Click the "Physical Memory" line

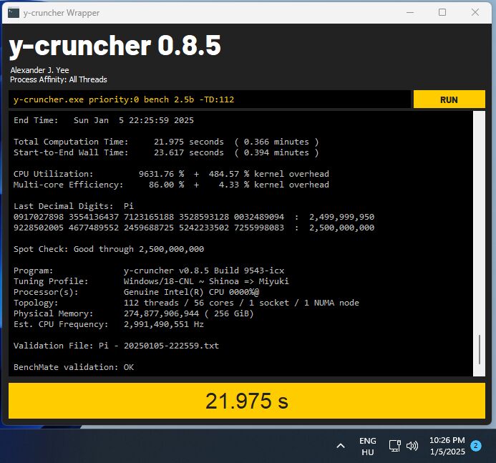(134, 313)
